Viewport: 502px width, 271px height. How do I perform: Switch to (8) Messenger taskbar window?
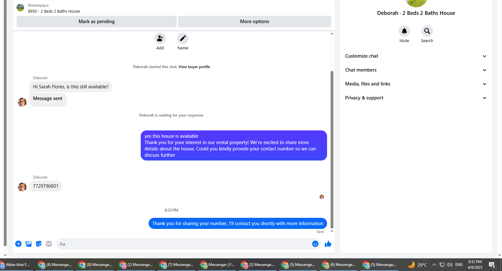pos(95,265)
